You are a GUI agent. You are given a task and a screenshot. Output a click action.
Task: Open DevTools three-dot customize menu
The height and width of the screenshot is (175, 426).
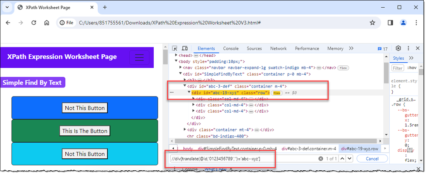408,48
